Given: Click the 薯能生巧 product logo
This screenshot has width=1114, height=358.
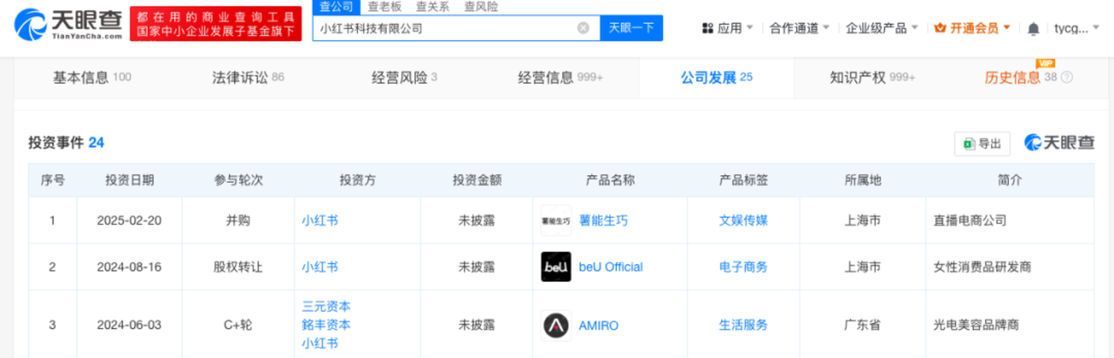Looking at the screenshot, I should 556,221.
